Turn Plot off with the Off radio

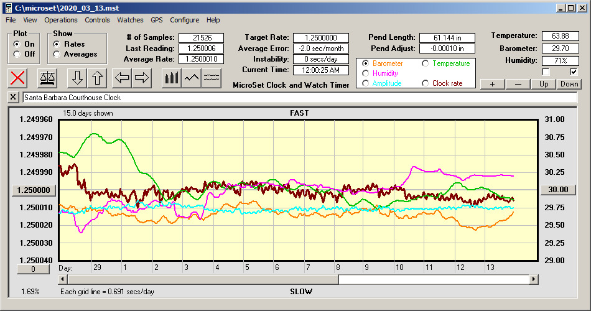point(17,54)
